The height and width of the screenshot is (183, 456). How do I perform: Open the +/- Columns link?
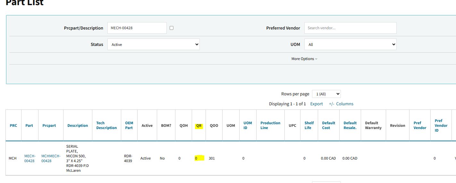[x=341, y=104]
